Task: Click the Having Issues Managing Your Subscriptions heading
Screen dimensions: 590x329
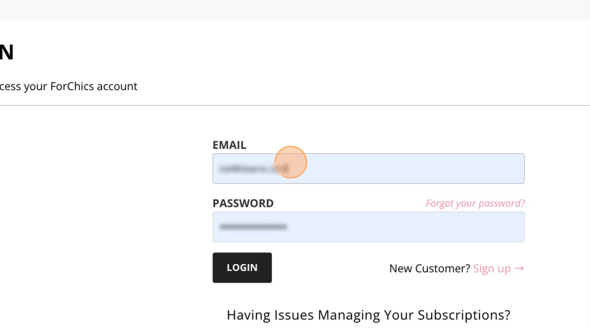Action: click(369, 315)
